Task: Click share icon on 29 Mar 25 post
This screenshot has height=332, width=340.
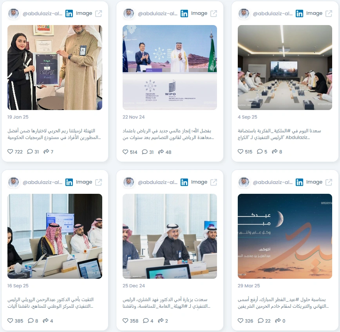Action: coord(278,321)
